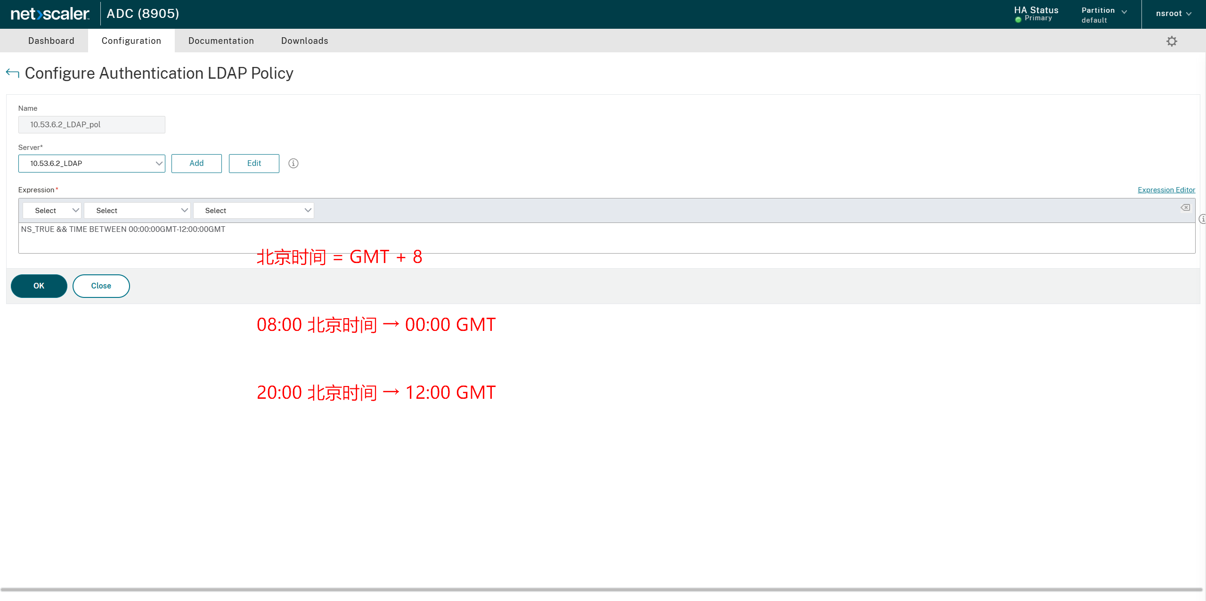Click the NetScaler logo
1206x601 pixels.
pyautogui.click(x=50, y=14)
